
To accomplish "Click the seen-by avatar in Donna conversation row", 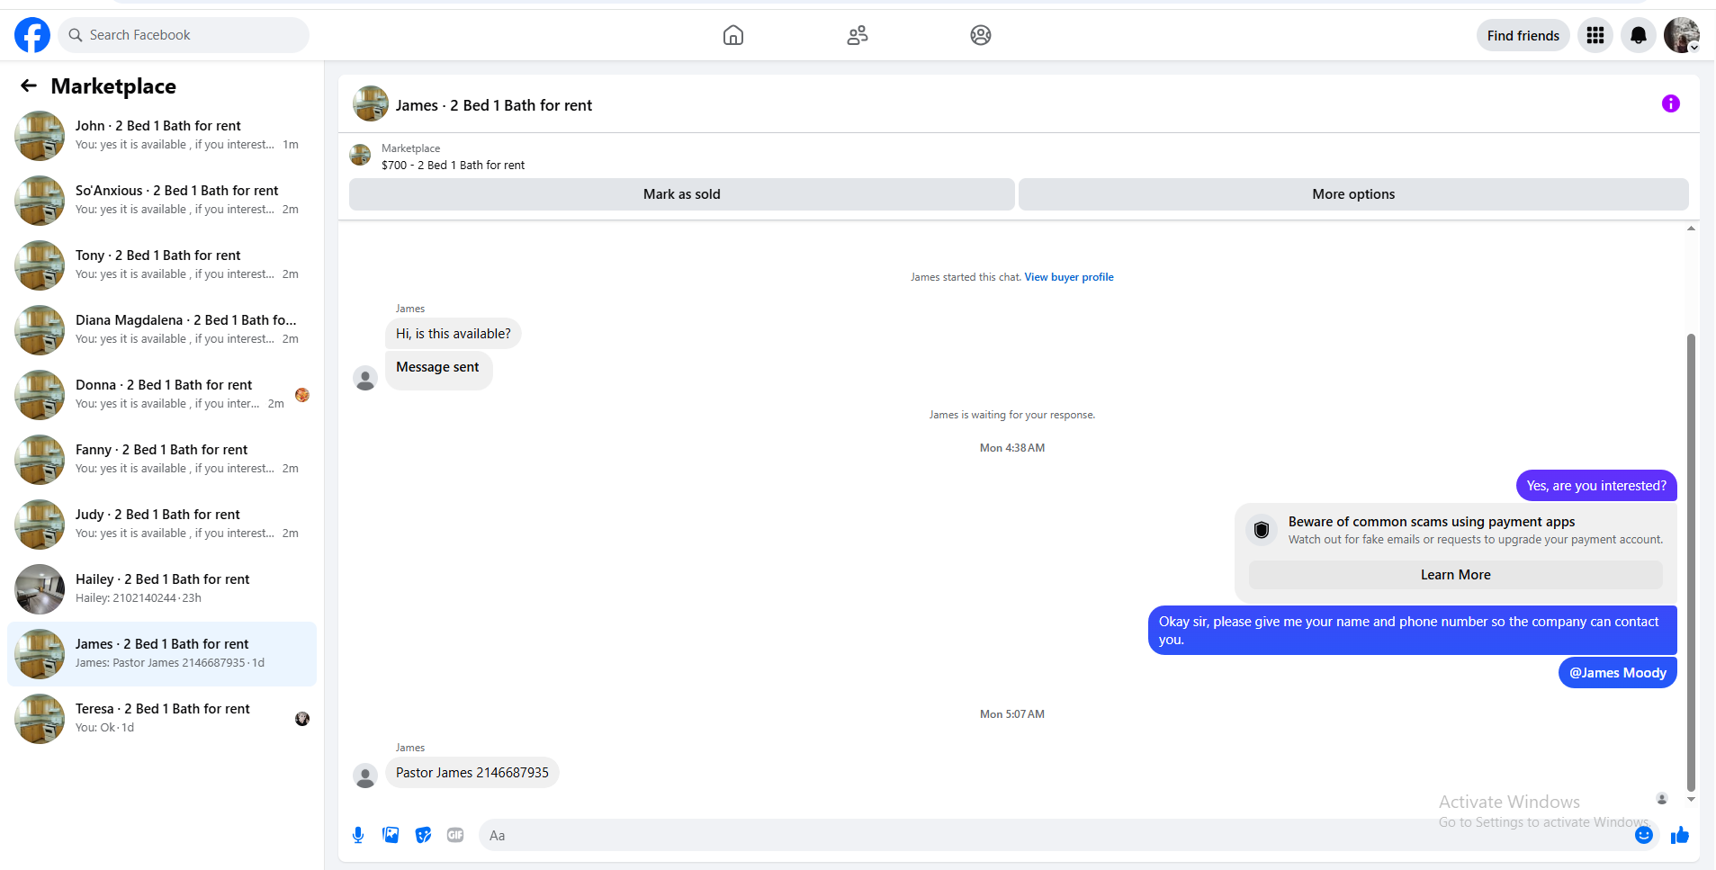I will click(x=302, y=395).
